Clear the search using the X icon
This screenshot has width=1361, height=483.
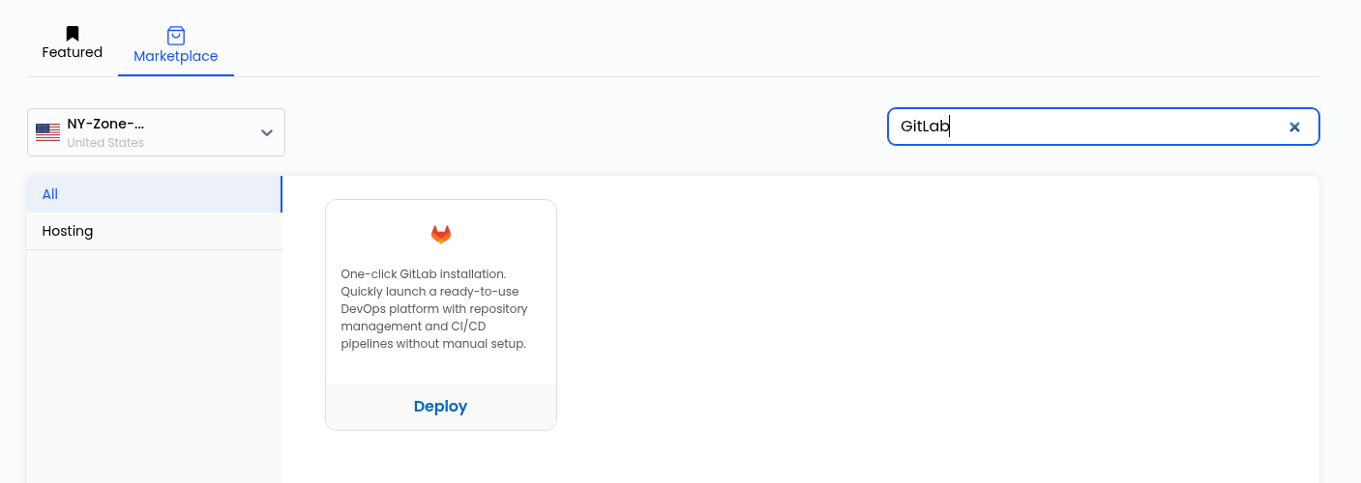[1294, 127]
